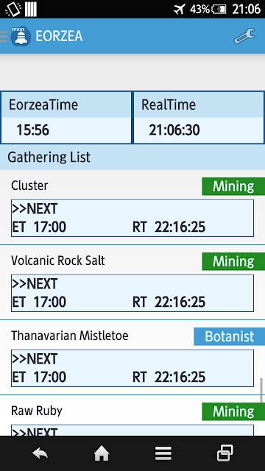This screenshot has width=265, height=471.
Task: Open Volcanic Rock Salt next-time box
Action: 132,293
